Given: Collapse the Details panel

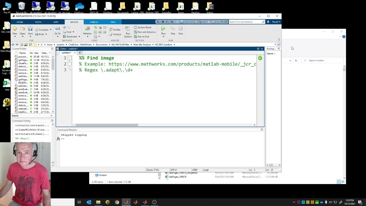Looking at the screenshot, I should 52,116.
